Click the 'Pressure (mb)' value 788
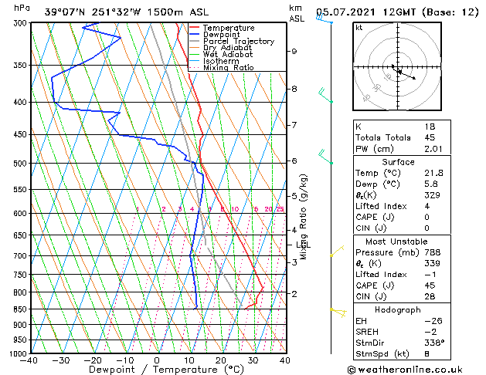The height and width of the screenshot is (375, 486). click(433, 252)
